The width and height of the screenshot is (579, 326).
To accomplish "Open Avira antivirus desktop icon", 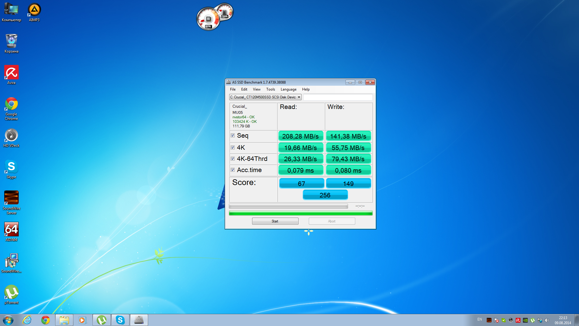I will tap(11, 75).
